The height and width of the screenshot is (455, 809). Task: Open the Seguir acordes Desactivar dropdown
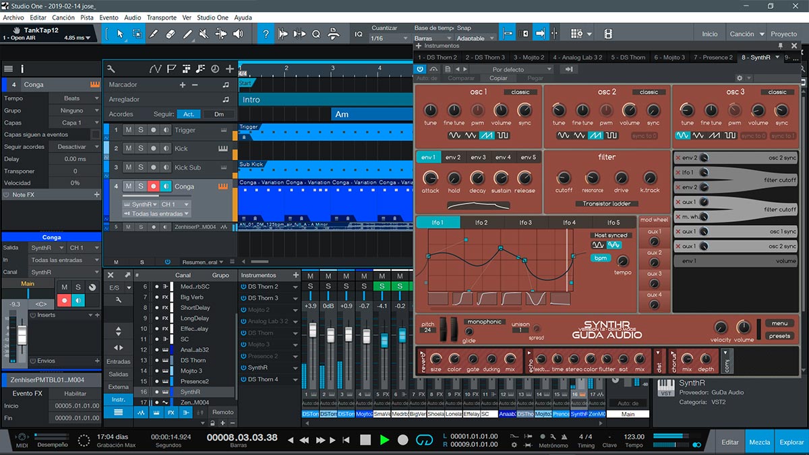coord(75,146)
